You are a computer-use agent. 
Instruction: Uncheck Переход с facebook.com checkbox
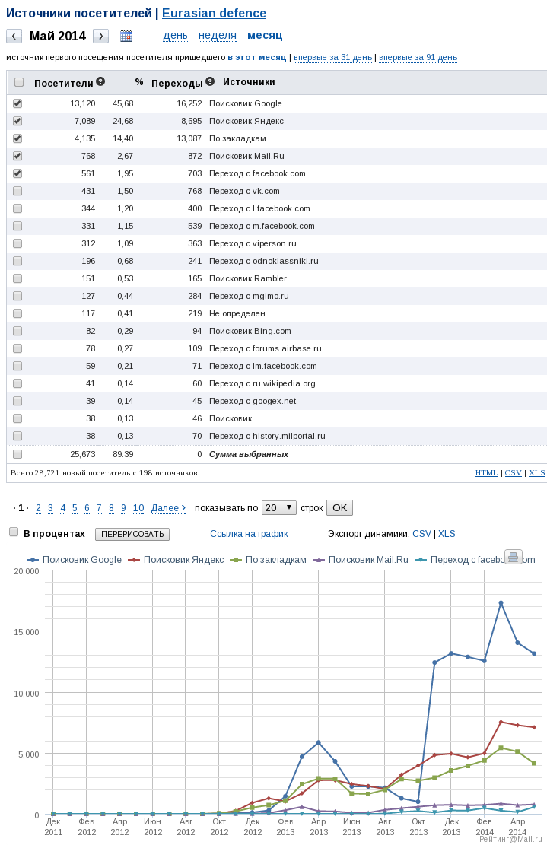tap(17, 173)
